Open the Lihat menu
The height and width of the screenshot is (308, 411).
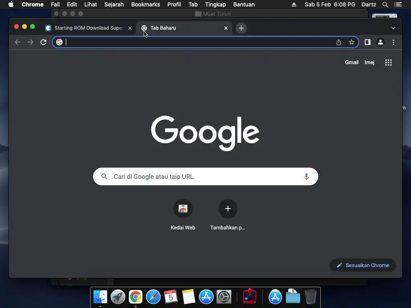pos(90,4)
